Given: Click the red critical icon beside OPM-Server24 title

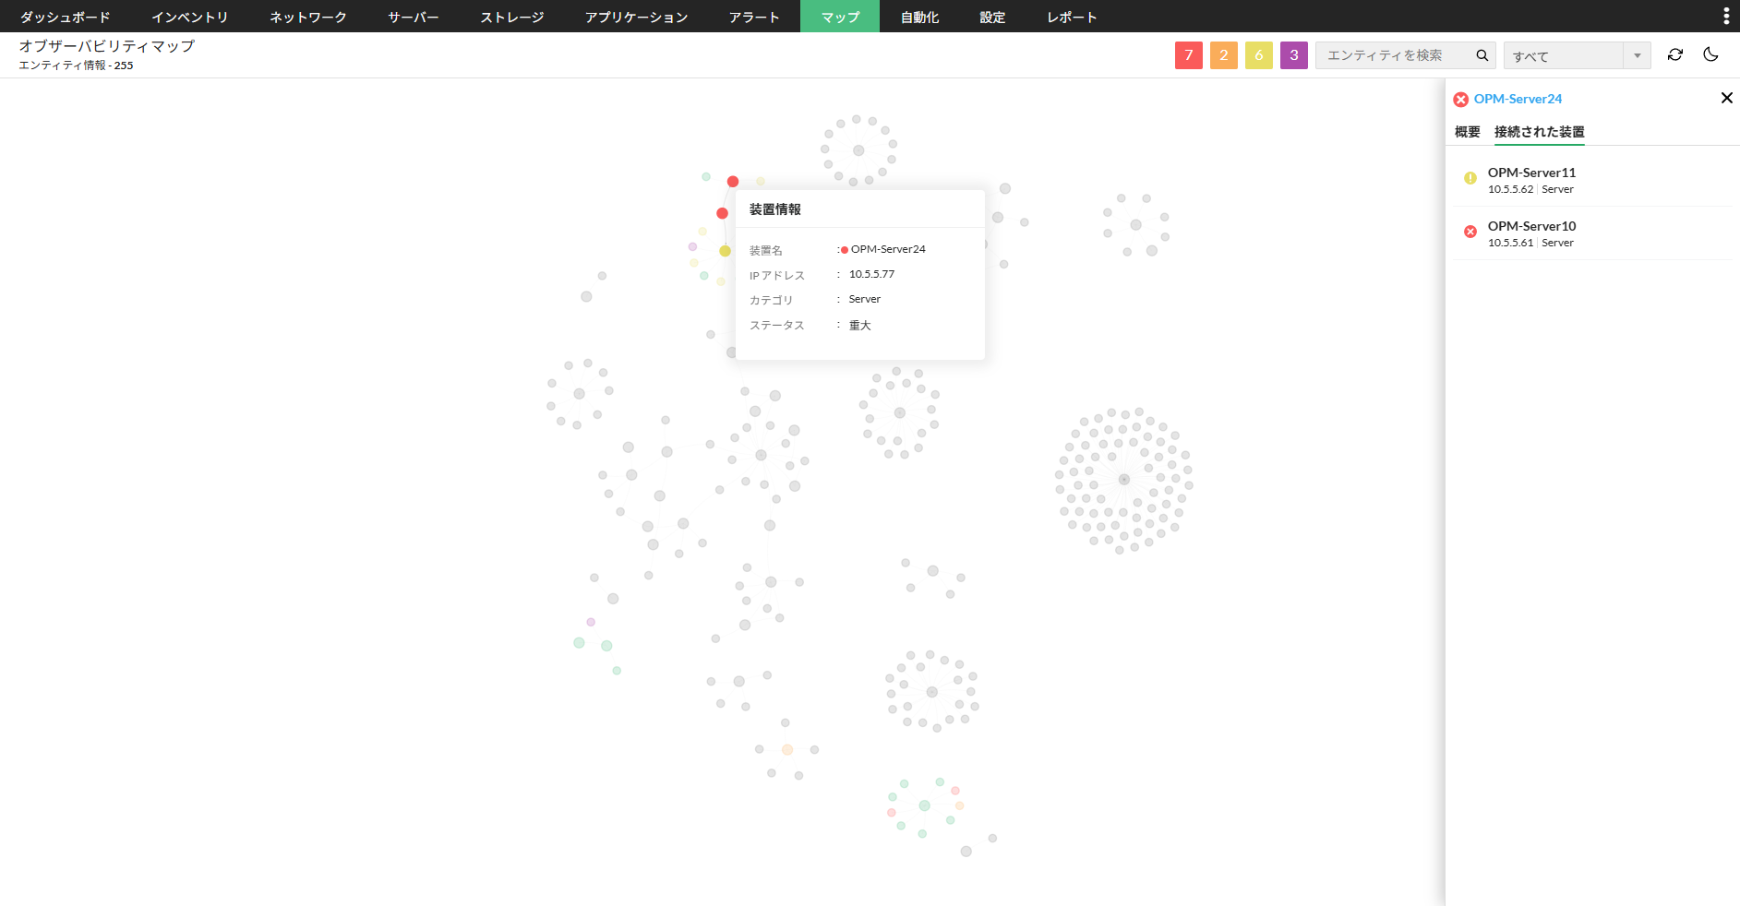Looking at the screenshot, I should pyautogui.click(x=1460, y=100).
